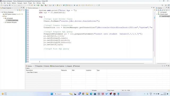Collapse the com.gopal package node

pos(4,18)
